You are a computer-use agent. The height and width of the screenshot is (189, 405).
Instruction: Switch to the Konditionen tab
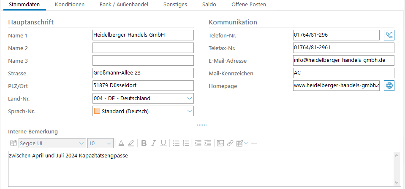click(70, 5)
